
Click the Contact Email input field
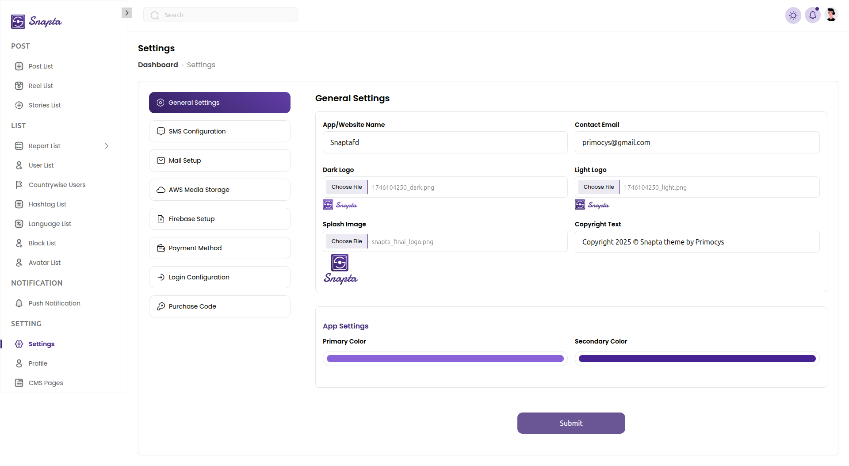pos(697,142)
